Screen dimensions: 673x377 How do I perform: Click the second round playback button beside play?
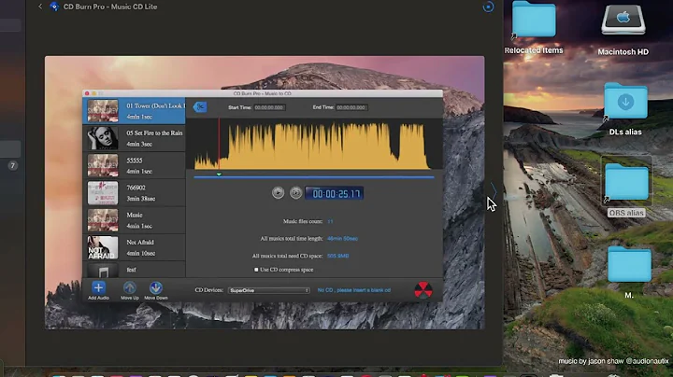(x=295, y=193)
